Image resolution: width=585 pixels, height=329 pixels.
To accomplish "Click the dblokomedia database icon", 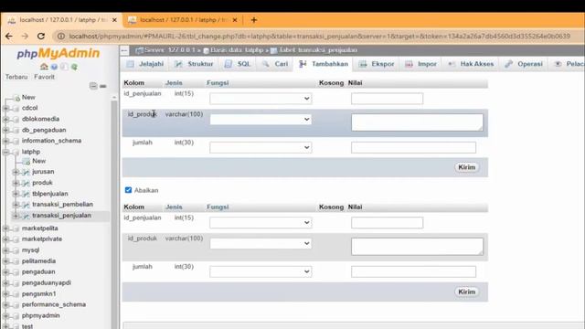I will (16, 120).
